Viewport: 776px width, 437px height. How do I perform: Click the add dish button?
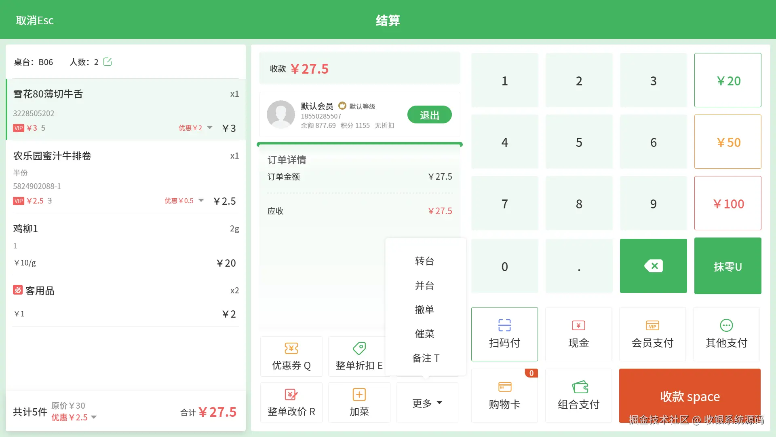(x=359, y=403)
